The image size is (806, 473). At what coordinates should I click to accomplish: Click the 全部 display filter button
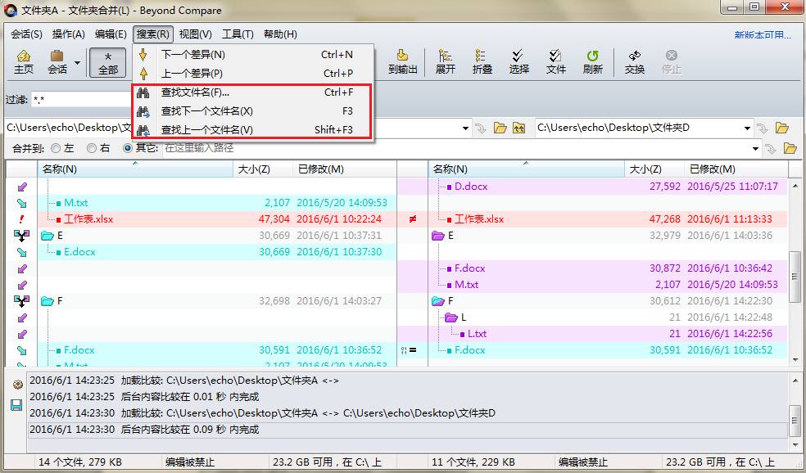pos(108,61)
